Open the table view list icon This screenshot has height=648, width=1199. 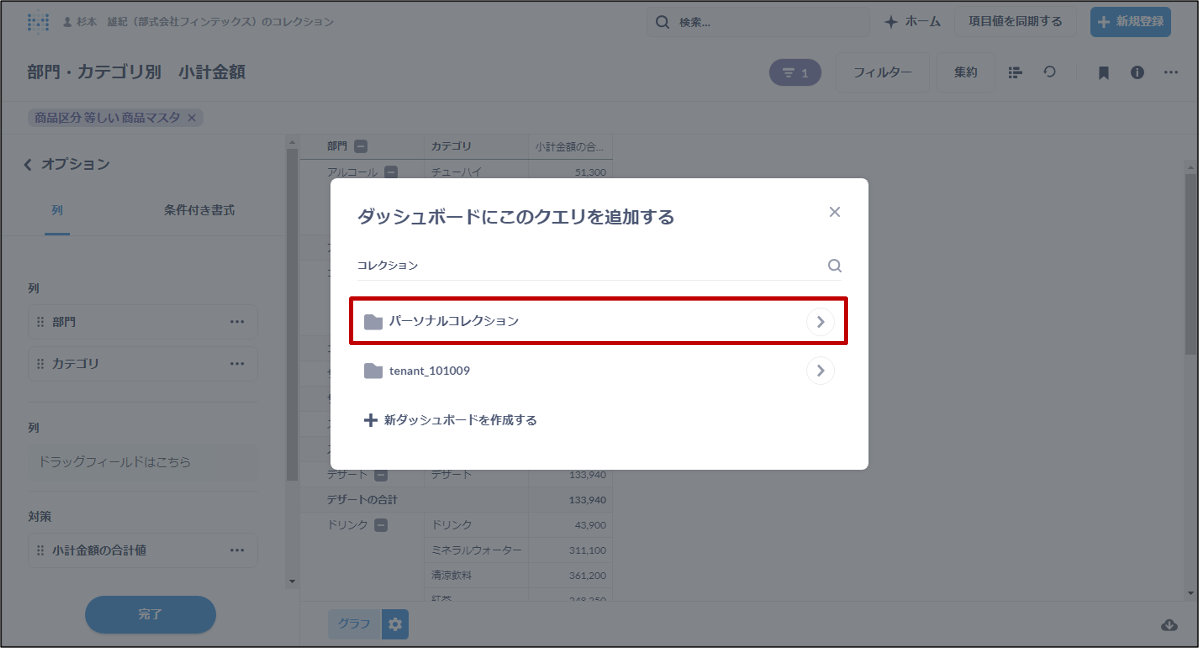pyautogui.click(x=1015, y=73)
